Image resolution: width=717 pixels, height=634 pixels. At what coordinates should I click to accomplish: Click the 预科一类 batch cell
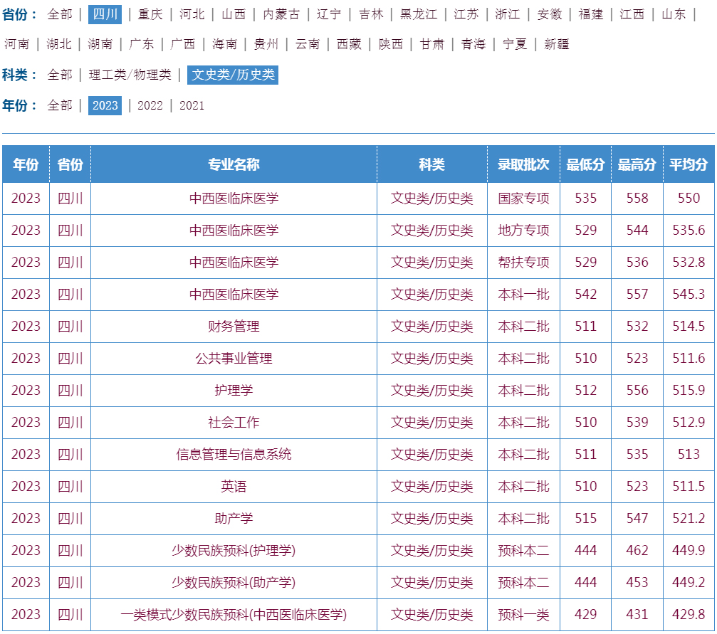pyautogui.click(x=523, y=614)
